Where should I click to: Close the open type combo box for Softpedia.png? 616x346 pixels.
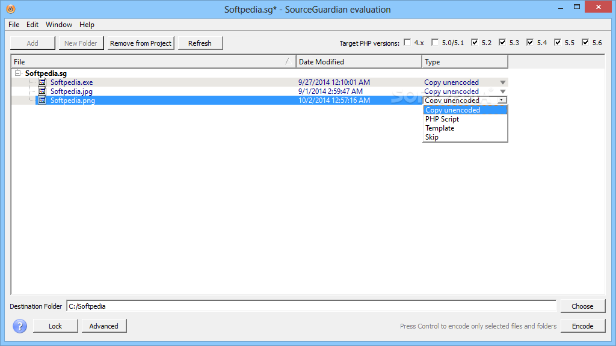click(502, 100)
